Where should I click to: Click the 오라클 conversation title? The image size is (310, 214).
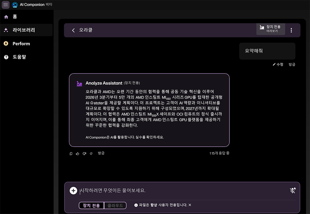click(86, 30)
